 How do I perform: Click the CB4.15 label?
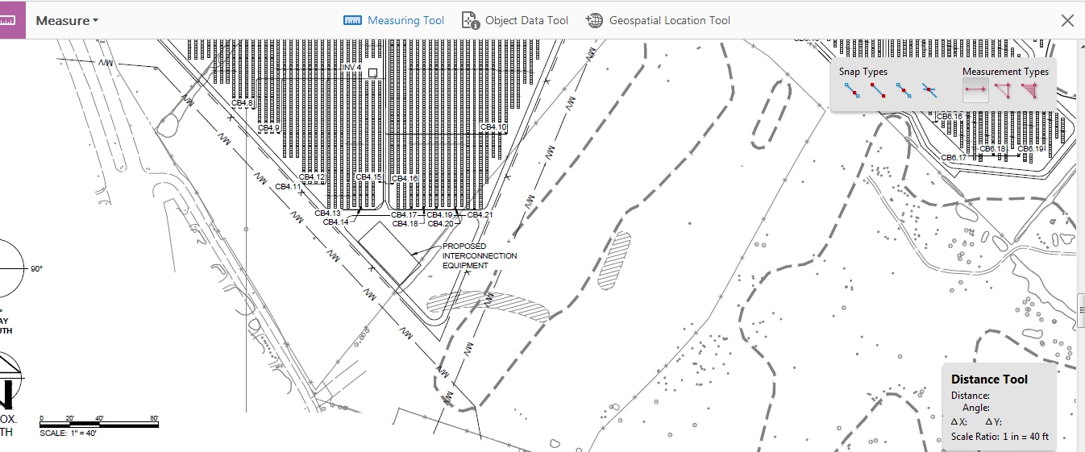tap(368, 176)
